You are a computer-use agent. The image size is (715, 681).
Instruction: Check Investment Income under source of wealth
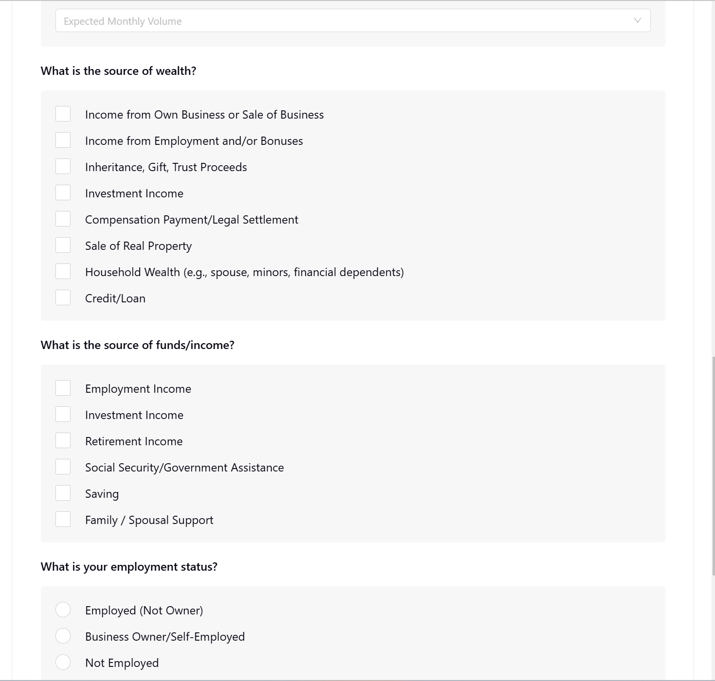click(63, 192)
